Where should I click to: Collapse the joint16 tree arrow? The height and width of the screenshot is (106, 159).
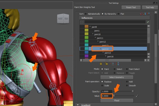(106, 56)
